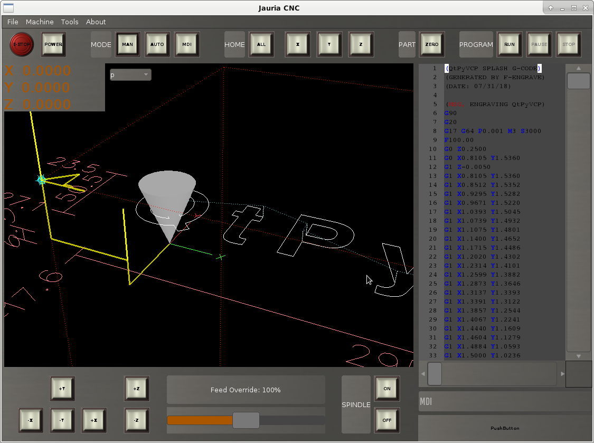Turn spindle ON
Image resolution: width=594 pixels, height=443 pixels.
[x=387, y=389]
